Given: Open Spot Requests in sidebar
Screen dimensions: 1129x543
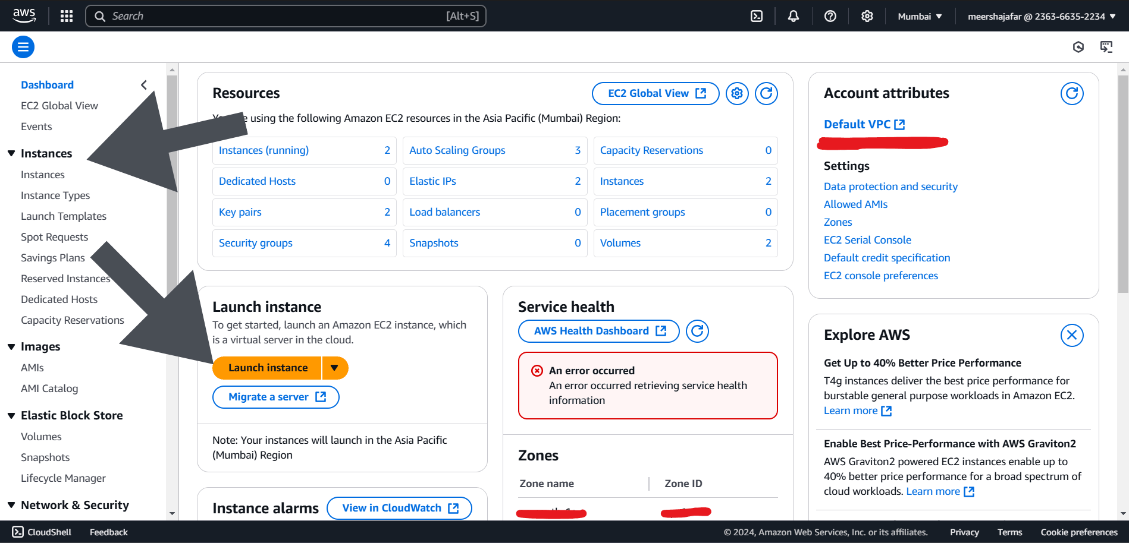Looking at the screenshot, I should coord(54,237).
